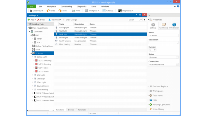Click the Undo arrow icon

[48, 11]
